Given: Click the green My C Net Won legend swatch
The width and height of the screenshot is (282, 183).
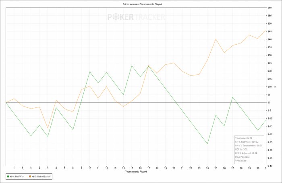Looking at the screenshot, I should pyautogui.click(x=8, y=177).
